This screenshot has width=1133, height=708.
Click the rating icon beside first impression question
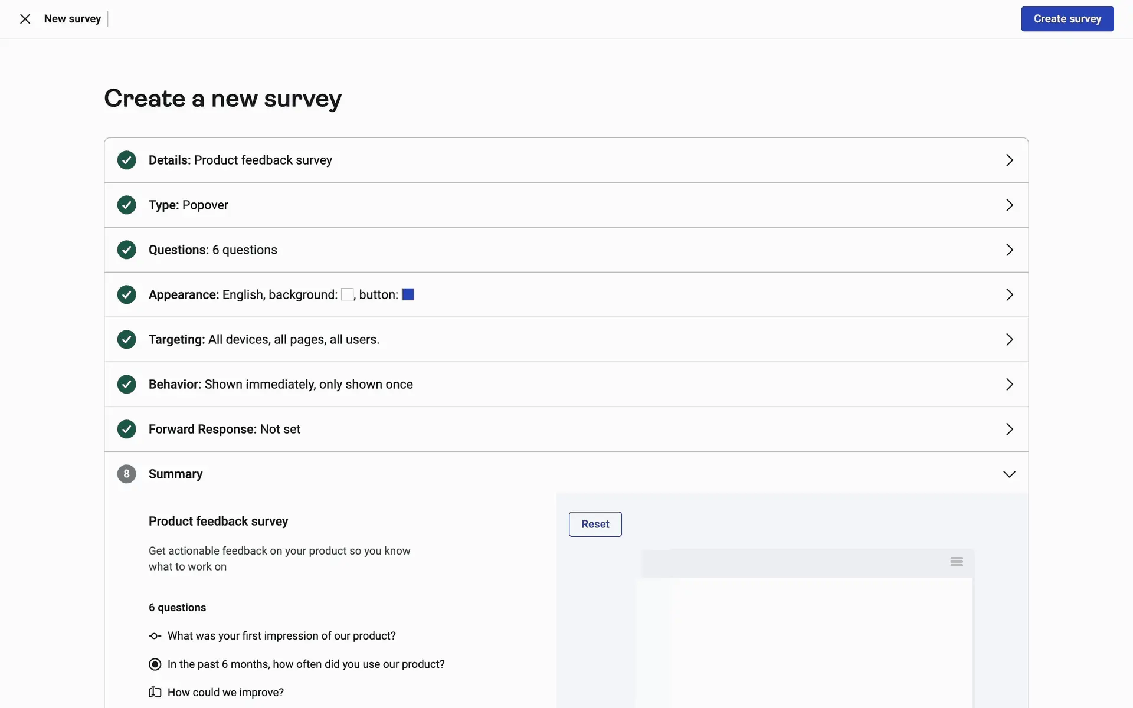pyautogui.click(x=155, y=636)
